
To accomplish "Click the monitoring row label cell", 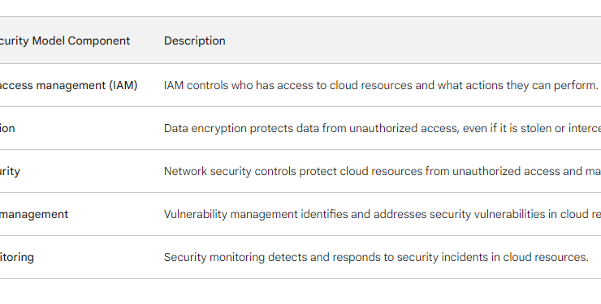I will coord(17,257).
